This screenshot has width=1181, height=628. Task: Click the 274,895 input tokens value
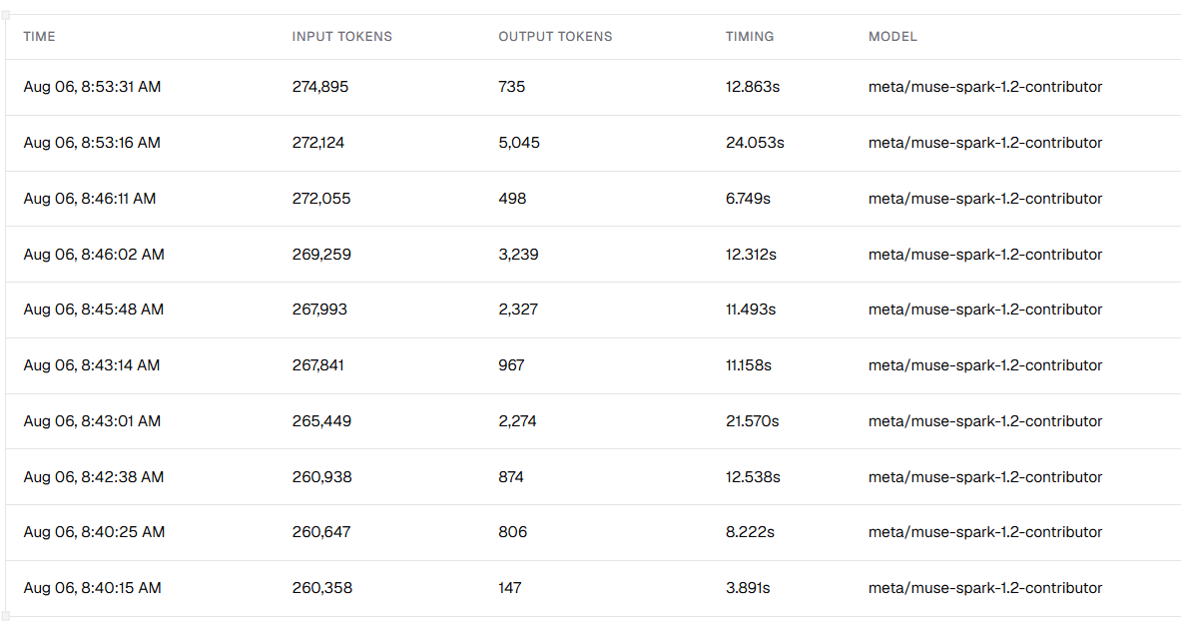pos(320,87)
